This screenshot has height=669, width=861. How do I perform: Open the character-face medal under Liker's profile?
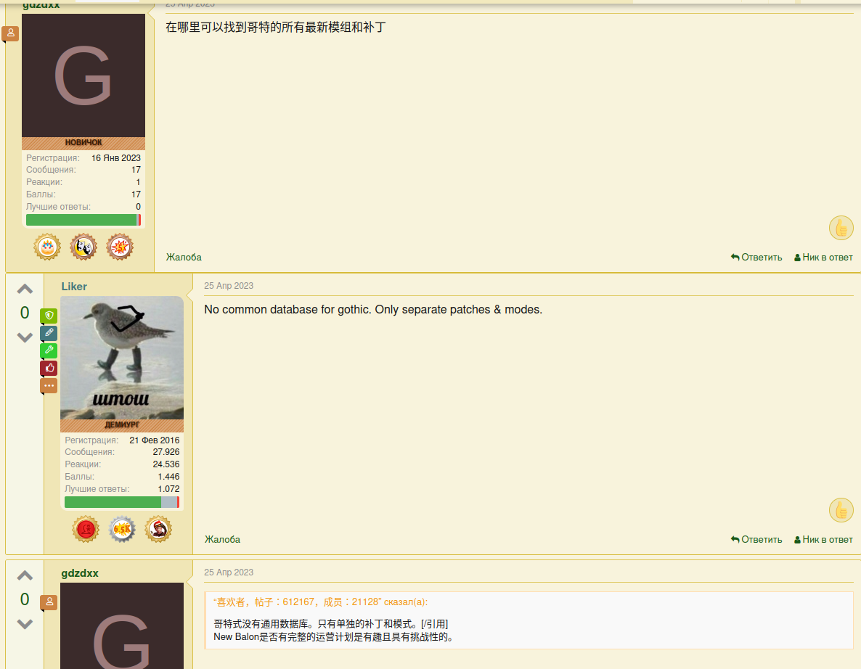click(x=158, y=529)
